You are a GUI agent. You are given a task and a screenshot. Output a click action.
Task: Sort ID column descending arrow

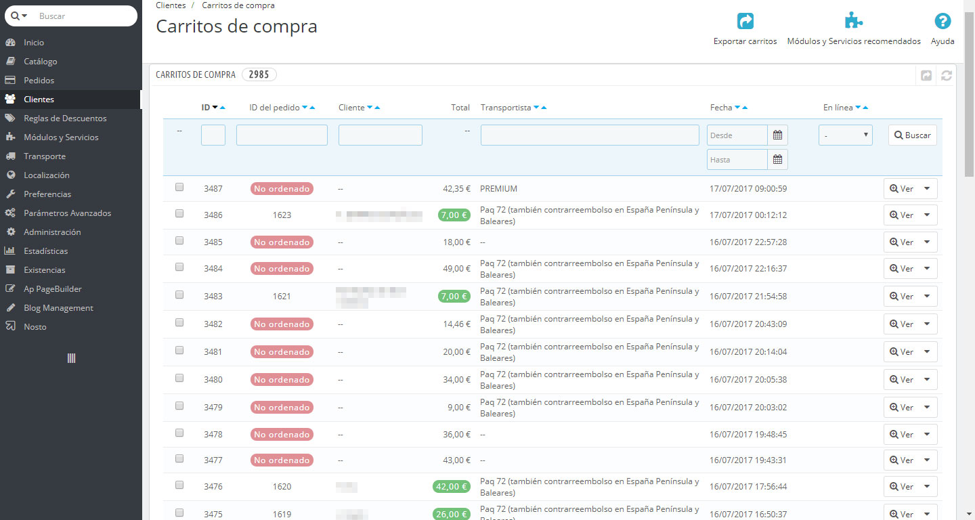[215, 108]
